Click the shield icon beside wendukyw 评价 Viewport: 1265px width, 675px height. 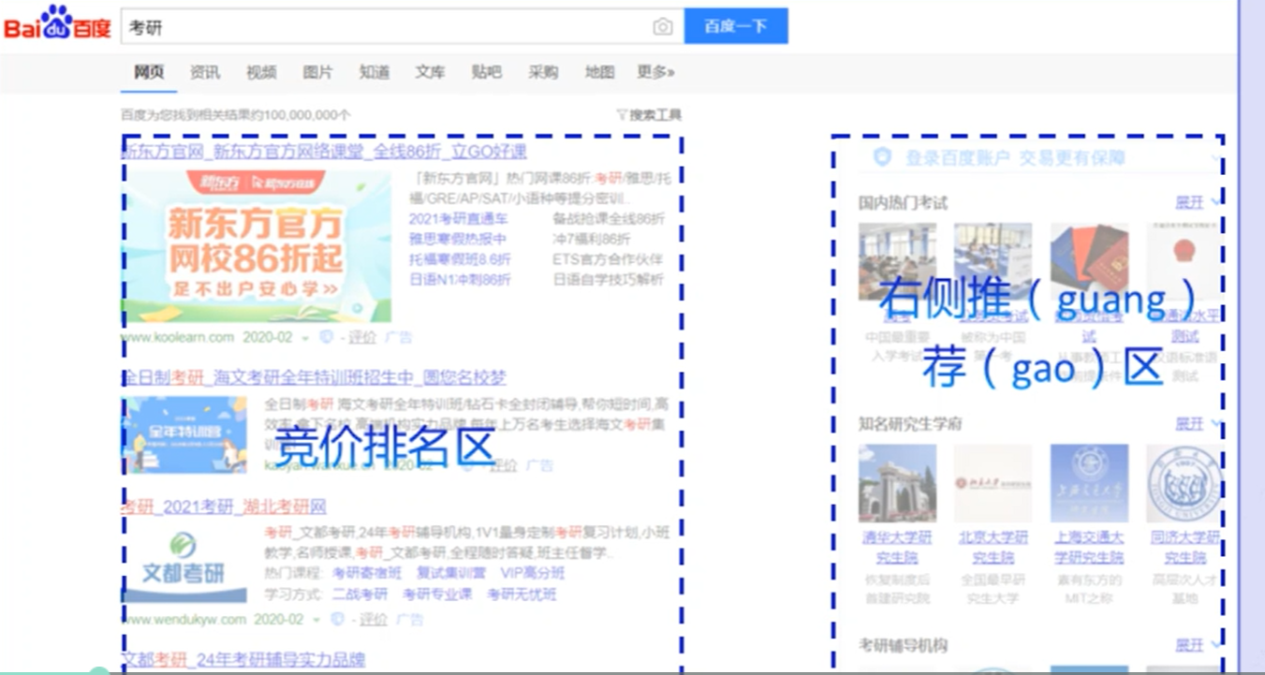pos(337,620)
